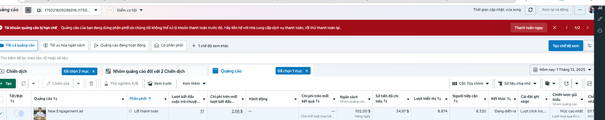Image resolution: width=605 pixels, height=120 pixels.
Task: Open the export options dropdown arrow
Action: [x=577, y=83]
